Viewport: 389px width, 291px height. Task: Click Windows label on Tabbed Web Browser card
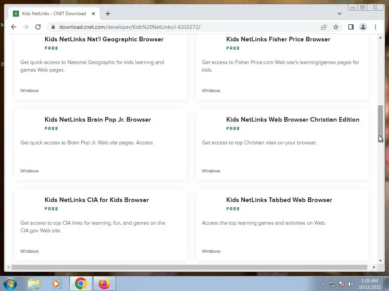(211, 251)
